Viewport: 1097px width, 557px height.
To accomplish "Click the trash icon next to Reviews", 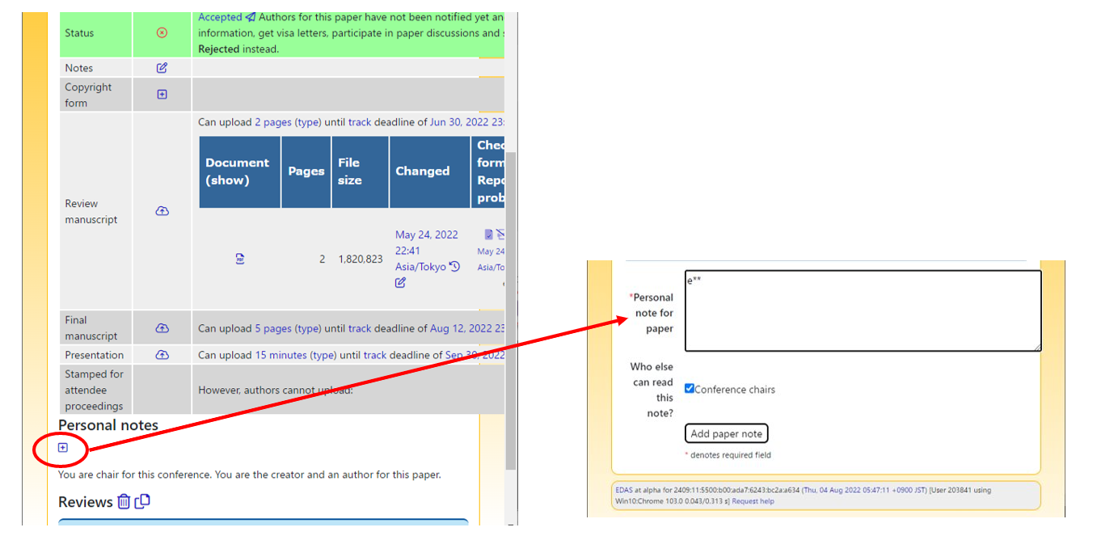I will point(124,501).
